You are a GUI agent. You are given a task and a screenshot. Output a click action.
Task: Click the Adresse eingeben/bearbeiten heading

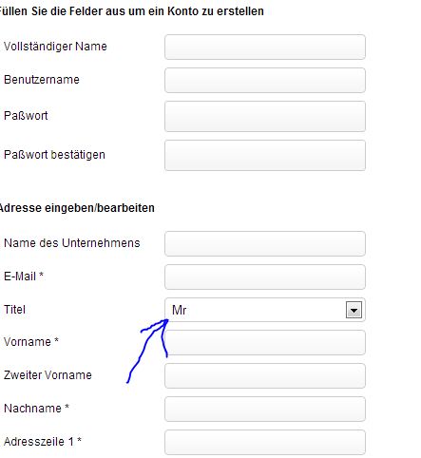77,208
